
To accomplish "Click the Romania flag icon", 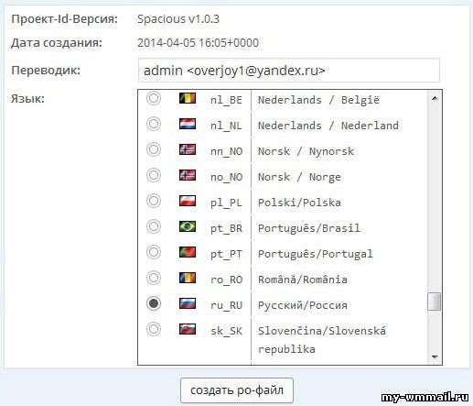I will click(x=188, y=278).
